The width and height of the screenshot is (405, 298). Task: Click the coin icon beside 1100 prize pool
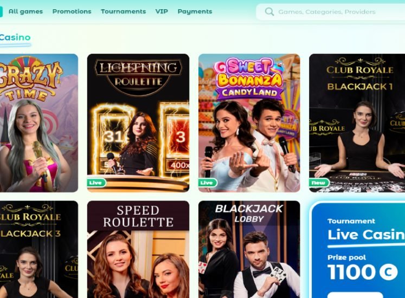tap(389, 272)
